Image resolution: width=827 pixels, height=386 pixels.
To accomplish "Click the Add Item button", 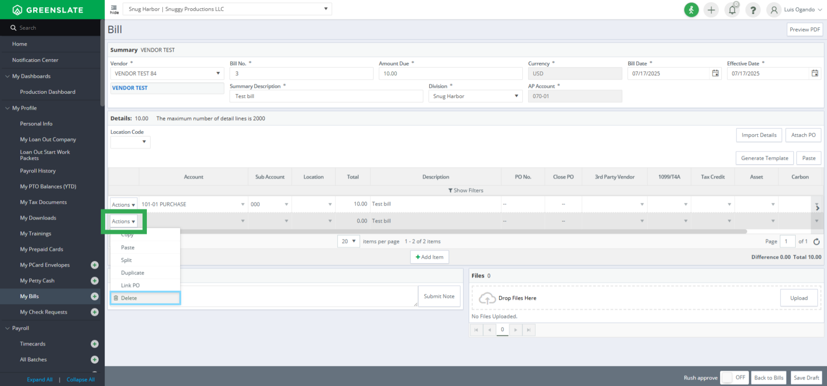I will click(429, 257).
